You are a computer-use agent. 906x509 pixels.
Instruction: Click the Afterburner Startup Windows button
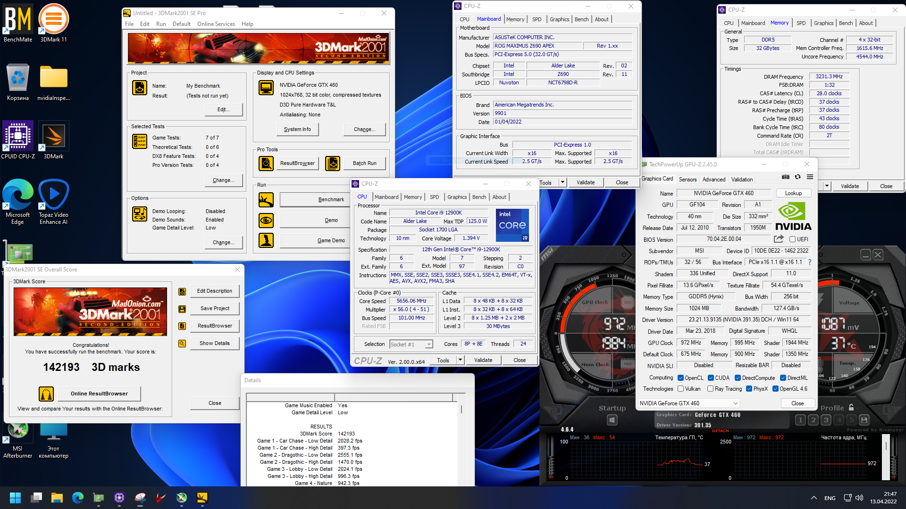tap(612, 420)
